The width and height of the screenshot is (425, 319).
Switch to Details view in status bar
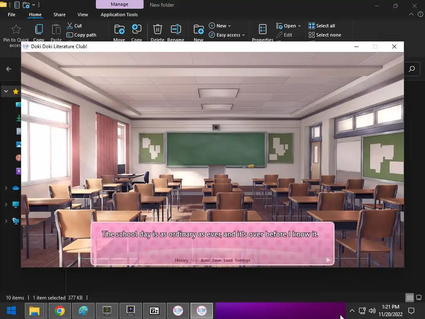410,297
